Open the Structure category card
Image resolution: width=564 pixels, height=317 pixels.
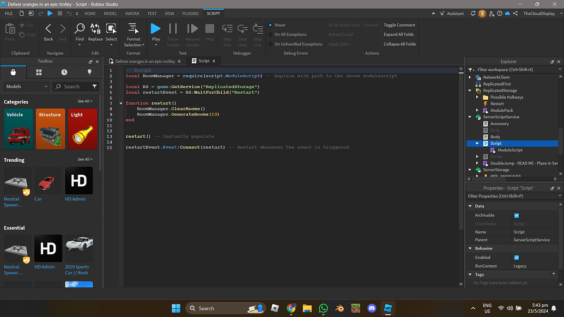(50, 129)
